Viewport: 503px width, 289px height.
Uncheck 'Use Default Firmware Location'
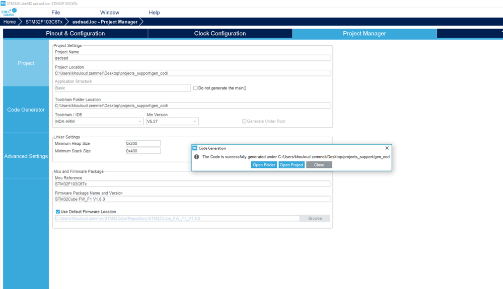(58, 212)
